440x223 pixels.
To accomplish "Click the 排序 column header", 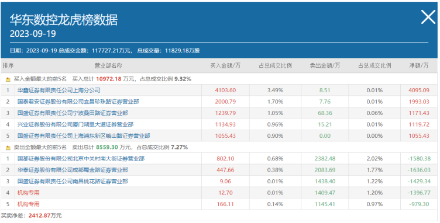I will [8, 65].
